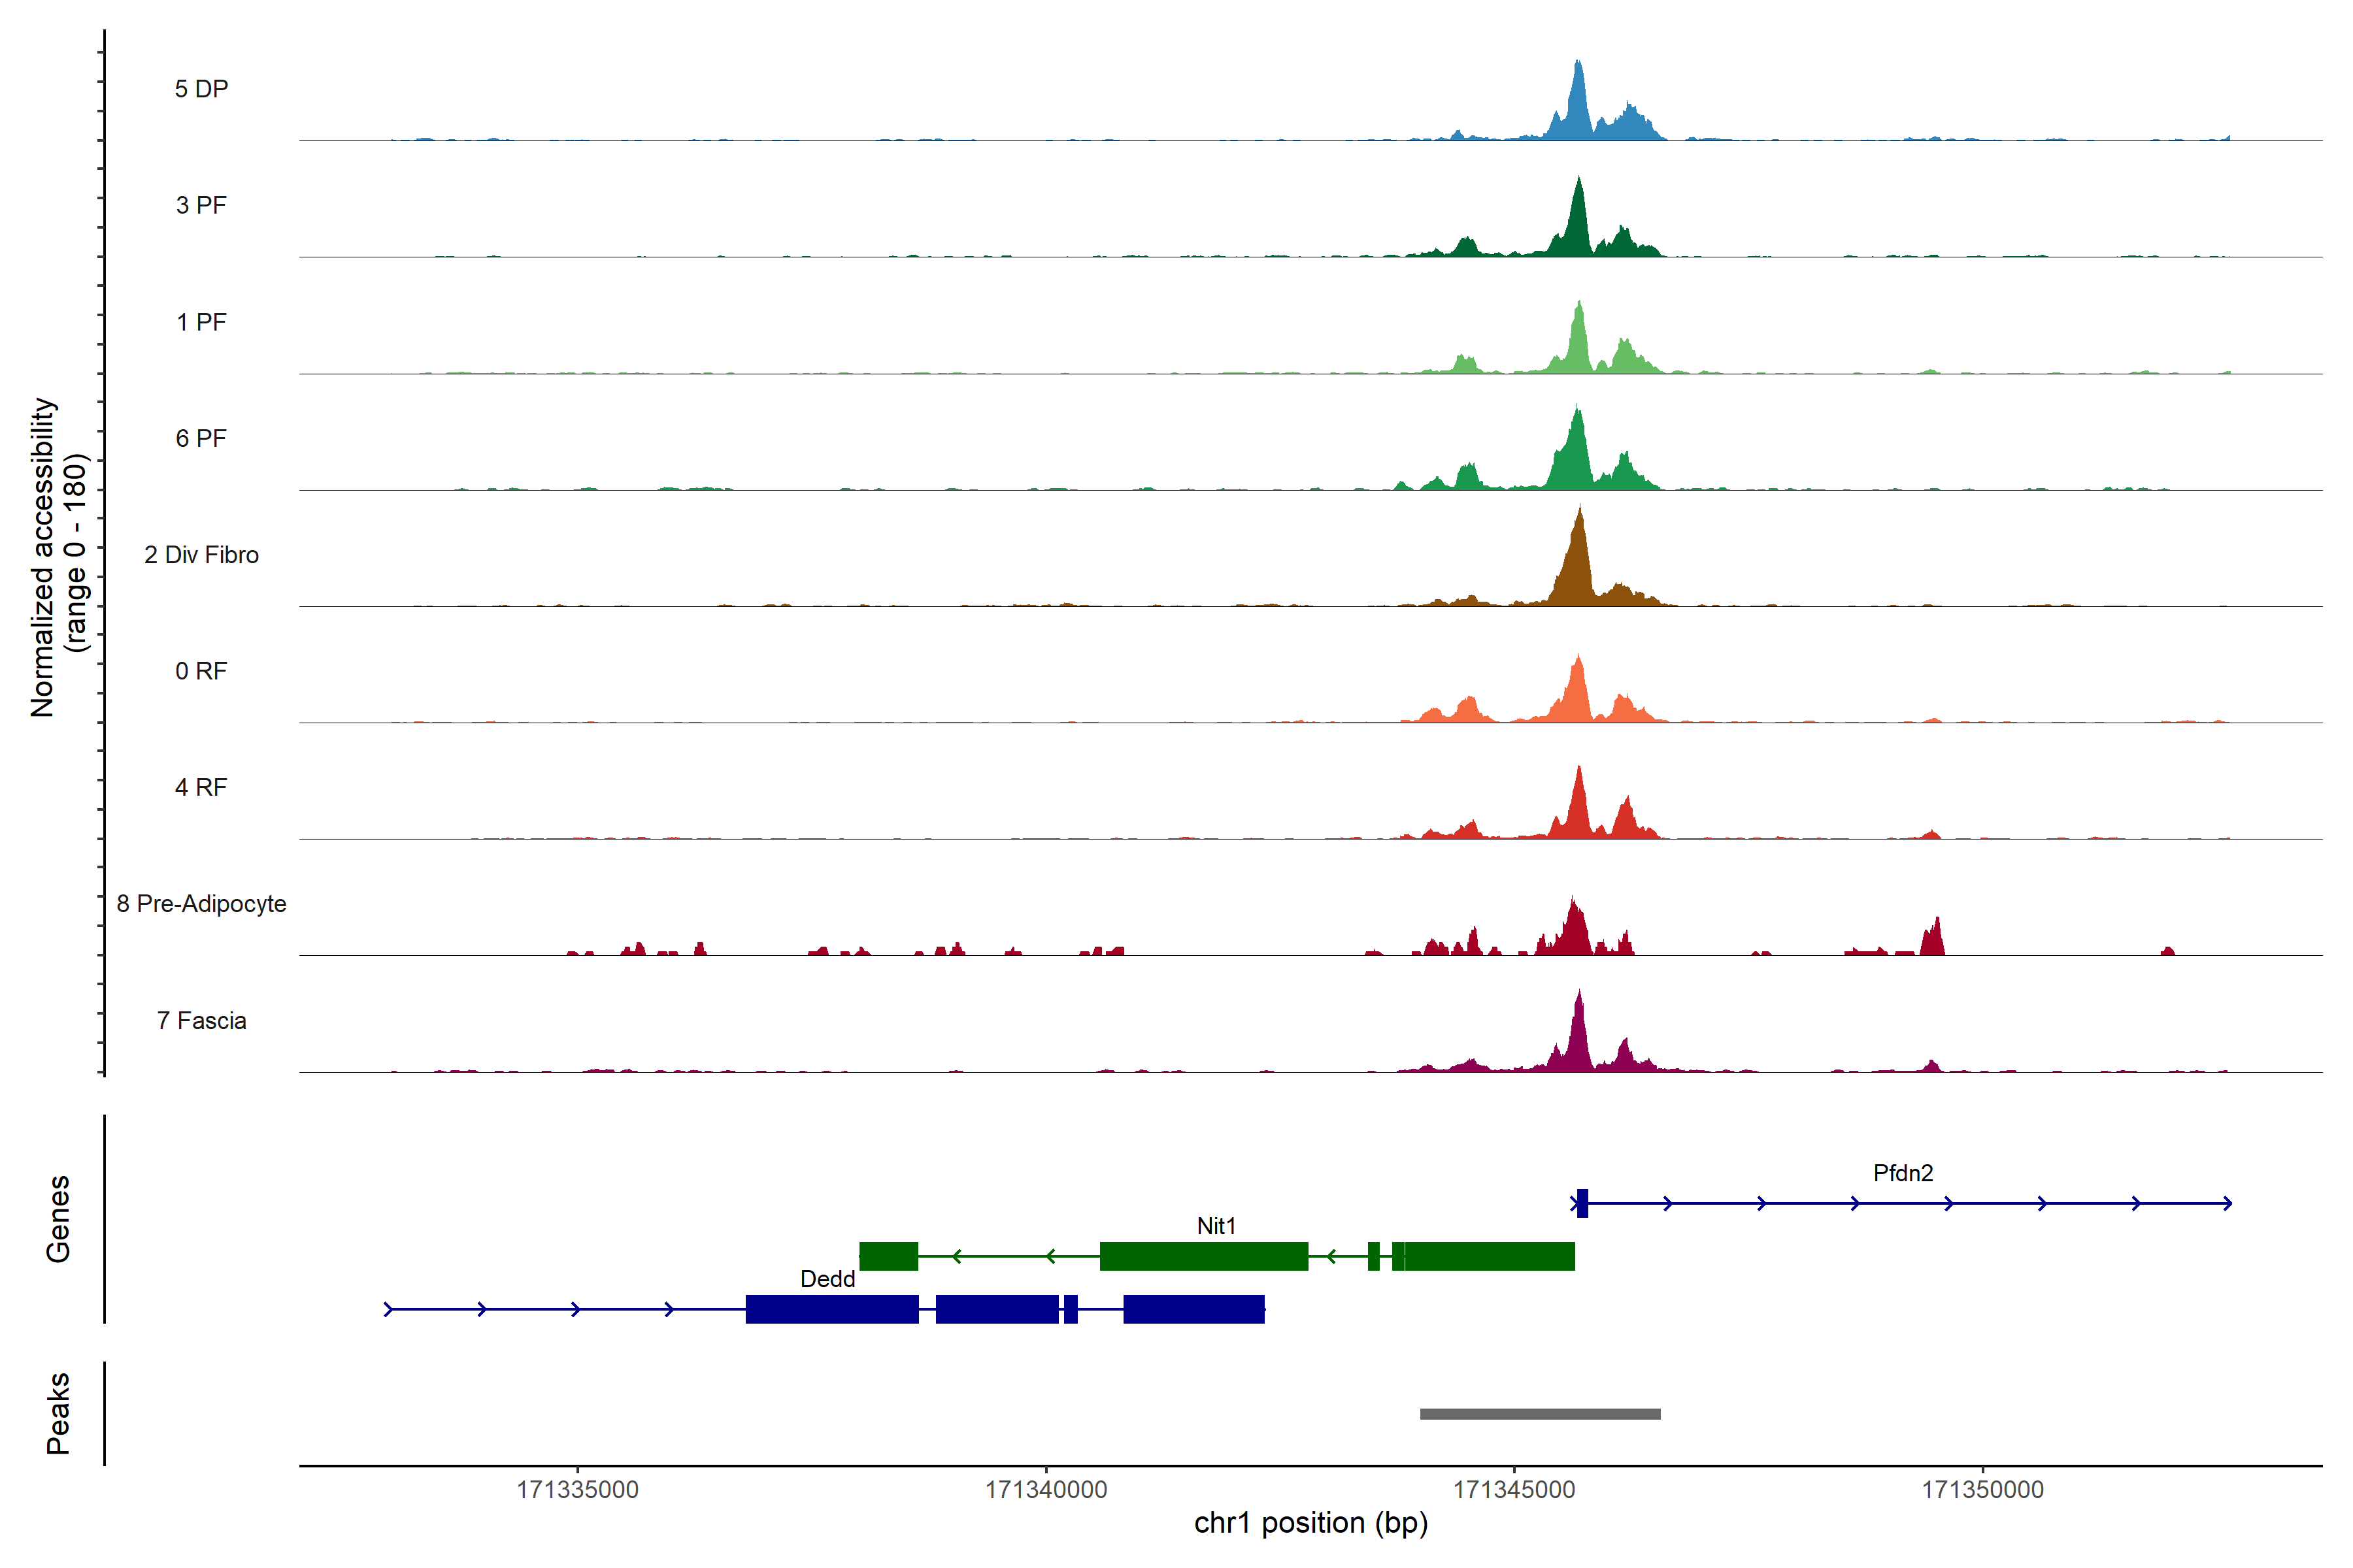
Task: Click the gray bar in Peaks track
Action: coord(1540,1414)
